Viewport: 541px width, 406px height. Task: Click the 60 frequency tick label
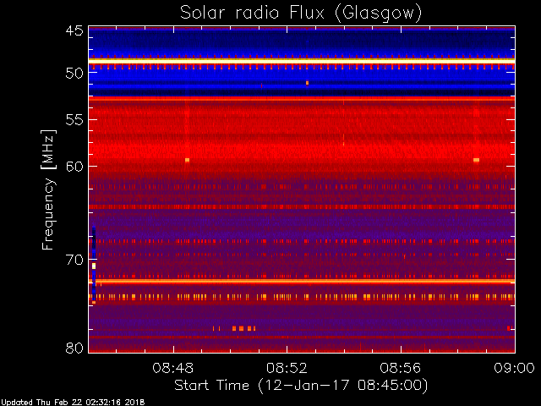[x=74, y=166]
